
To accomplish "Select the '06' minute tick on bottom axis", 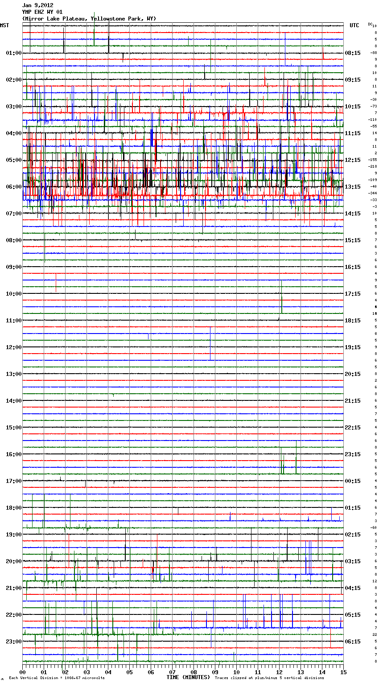I will tap(151, 672).
